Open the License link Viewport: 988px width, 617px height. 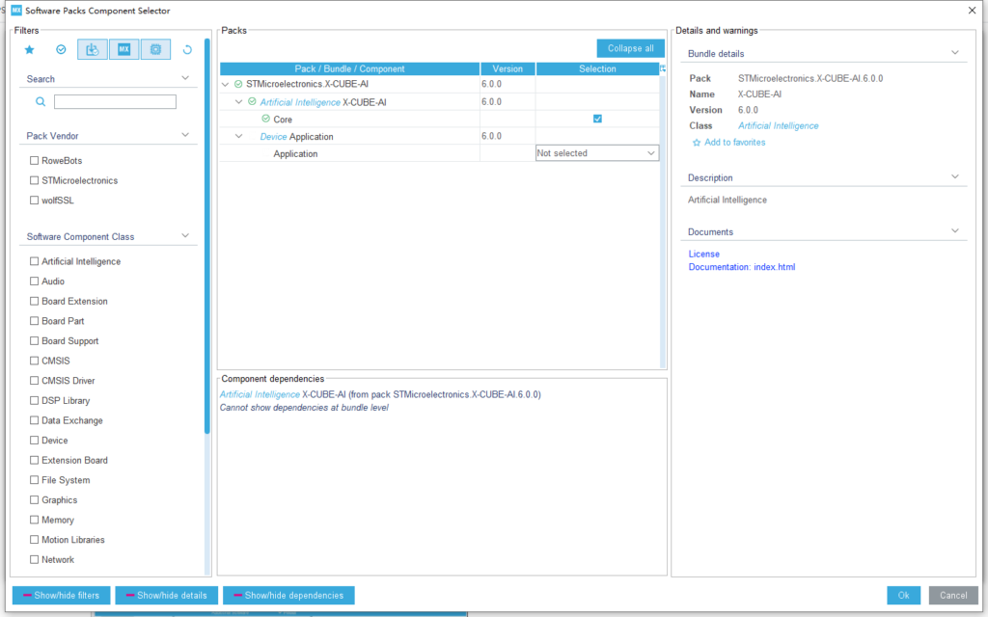tap(703, 254)
